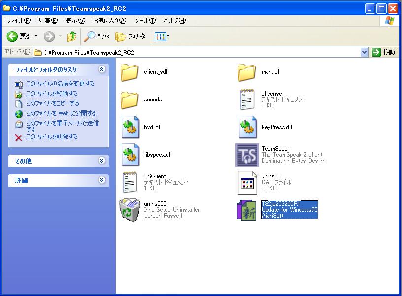Open the ヘルプ(H) menu
Viewport: 402px width, 296px height.
pos(174,21)
